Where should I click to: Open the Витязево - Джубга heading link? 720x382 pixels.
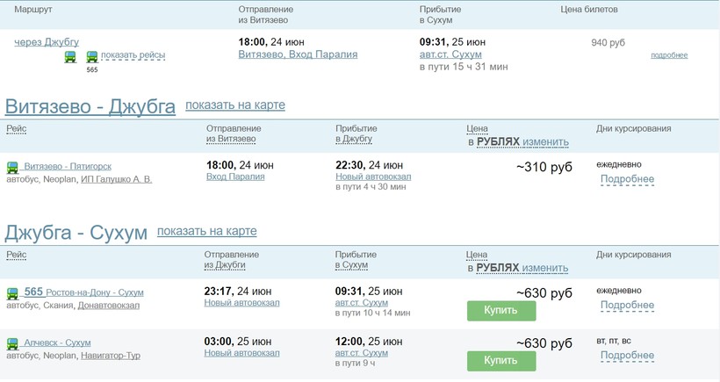pyautogui.click(x=90, y=106)
